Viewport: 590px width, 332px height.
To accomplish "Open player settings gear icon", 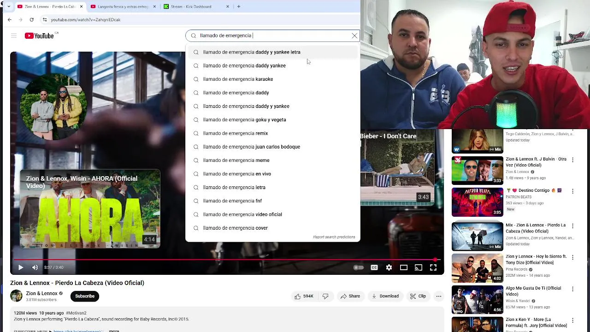I will coord(389,267).
